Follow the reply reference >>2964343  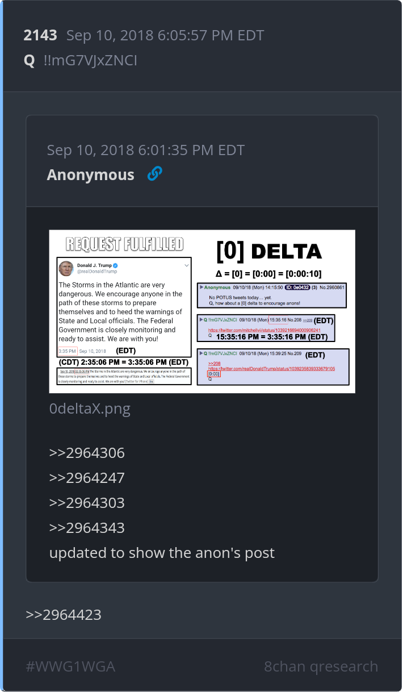click(87, 528)
